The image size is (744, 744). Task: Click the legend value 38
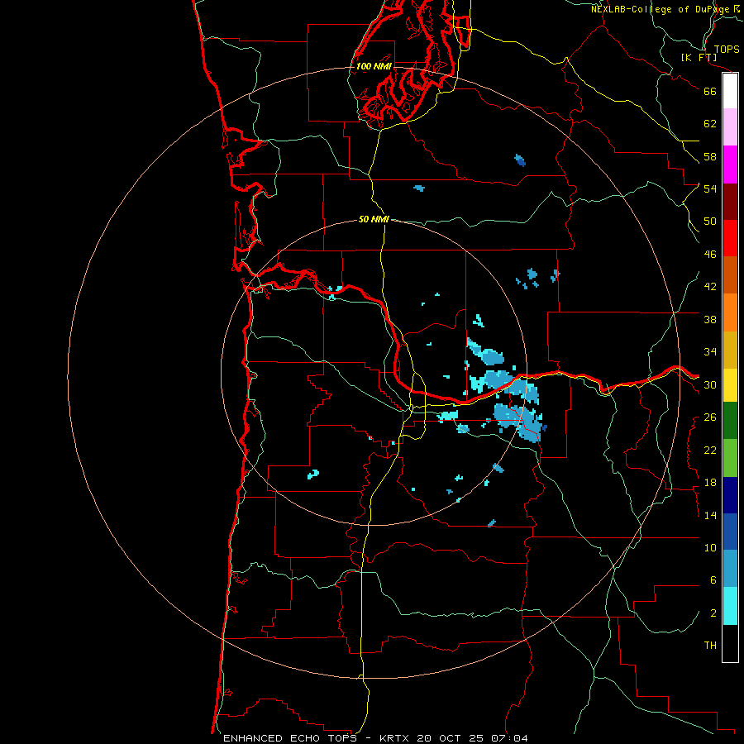(710, 320)
